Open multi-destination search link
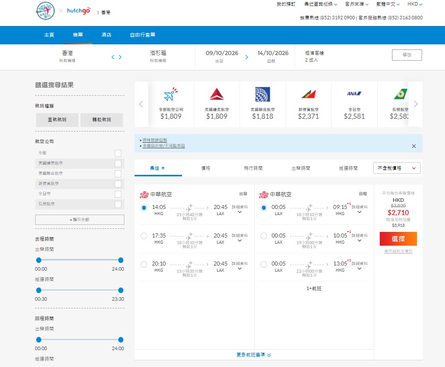The image size is (445, 367). pyautogui.click(x=164, y=146)
